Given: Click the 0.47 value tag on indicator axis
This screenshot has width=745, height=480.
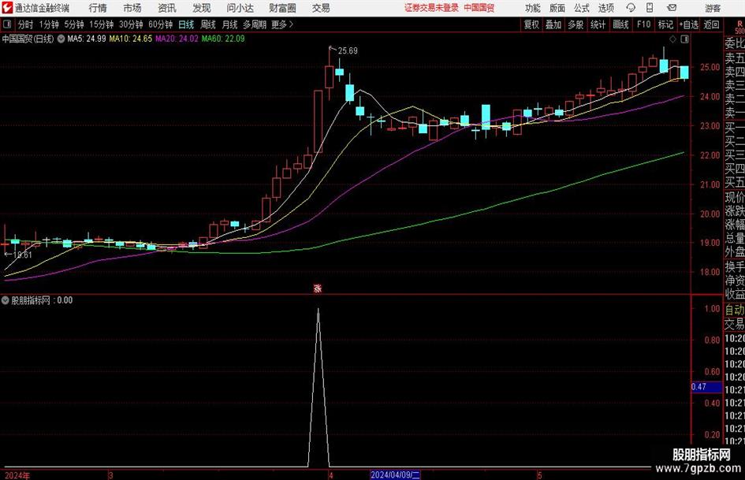Looking at the screenshot, I should 706,387.
